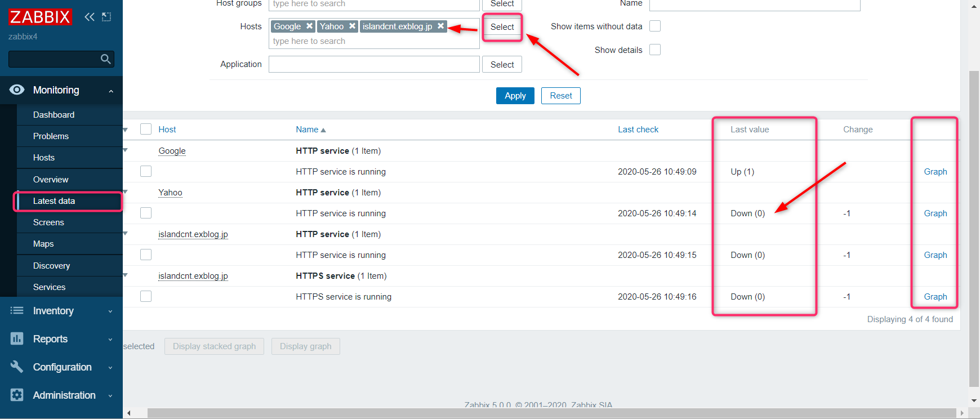The image size is (980, 419).
Task: Click the Inventory list icon
Action: 17,310
